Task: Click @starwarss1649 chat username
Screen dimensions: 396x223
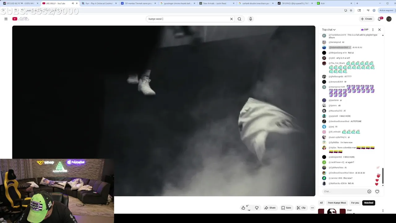Action: pos(337,87)
